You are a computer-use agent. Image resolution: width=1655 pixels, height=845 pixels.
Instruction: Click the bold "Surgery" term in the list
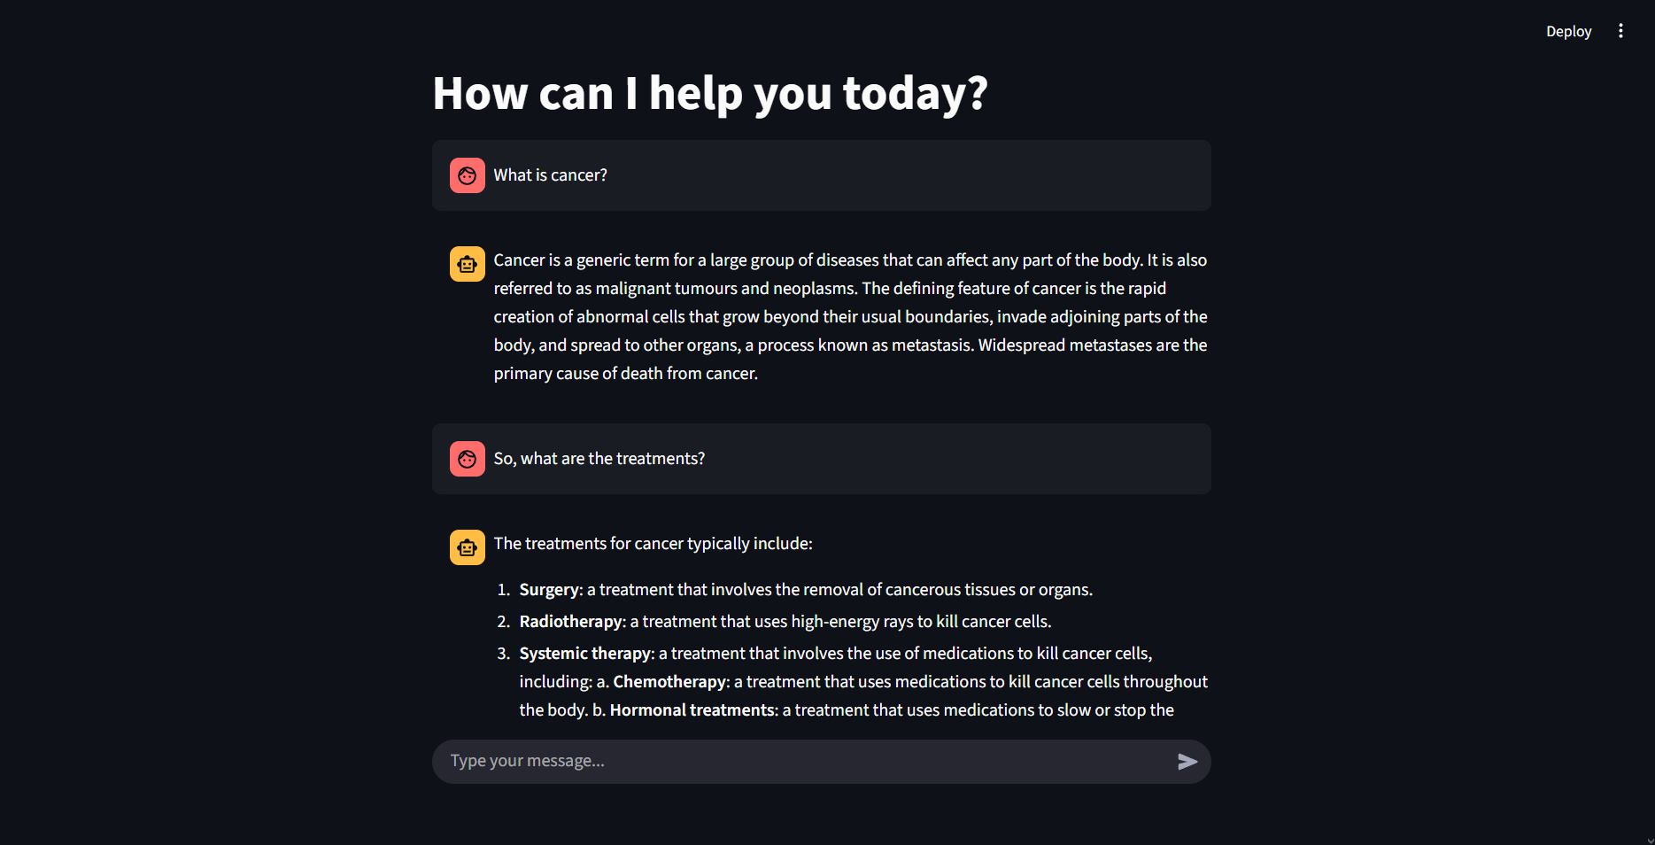549,590
